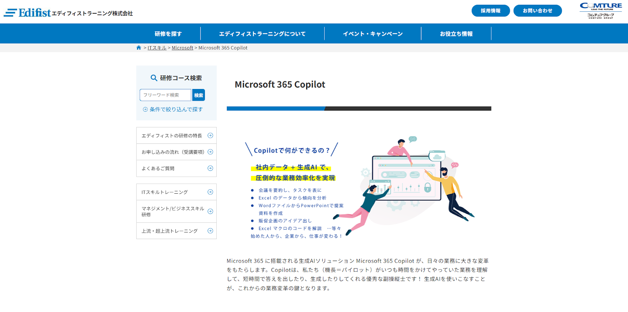Click the Microsoft 365 Copilot page heading
This screenshot has height=312, width=628.
tap(280, 85)
